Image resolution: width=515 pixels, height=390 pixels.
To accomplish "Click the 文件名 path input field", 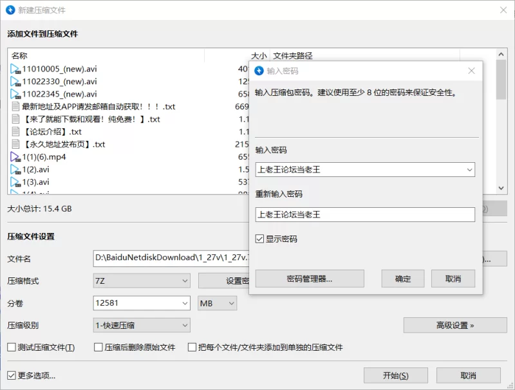I will pos(171,258).
